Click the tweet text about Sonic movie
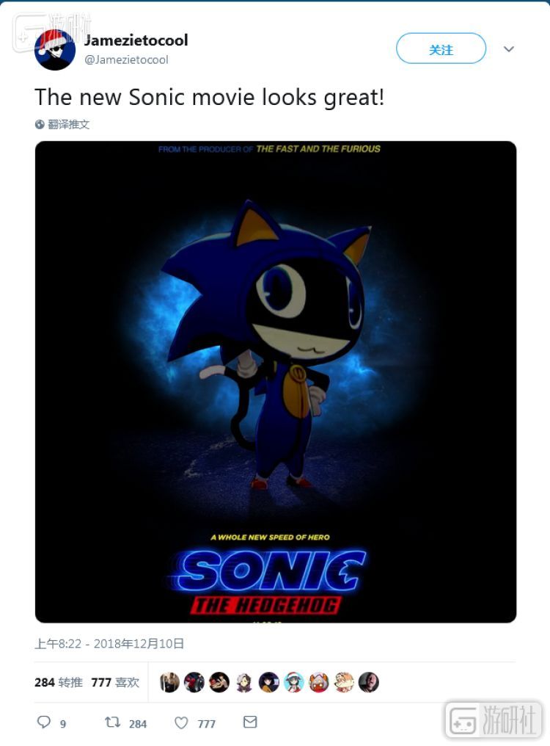 [x=210, y=97]
